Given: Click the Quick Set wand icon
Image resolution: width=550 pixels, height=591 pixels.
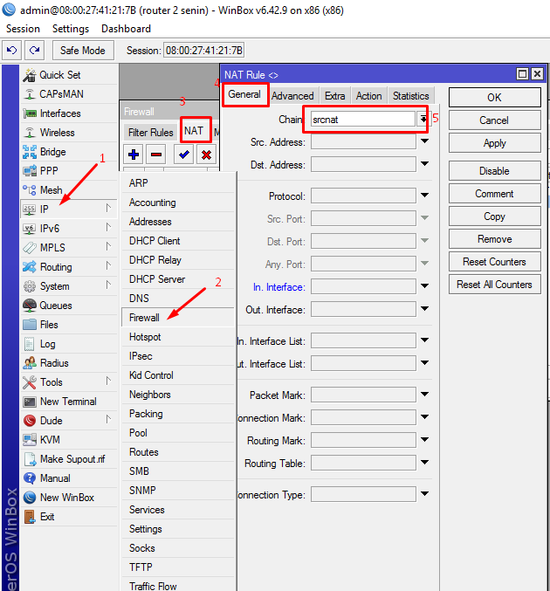Looking at the screenshot, I should click(30, 75).
